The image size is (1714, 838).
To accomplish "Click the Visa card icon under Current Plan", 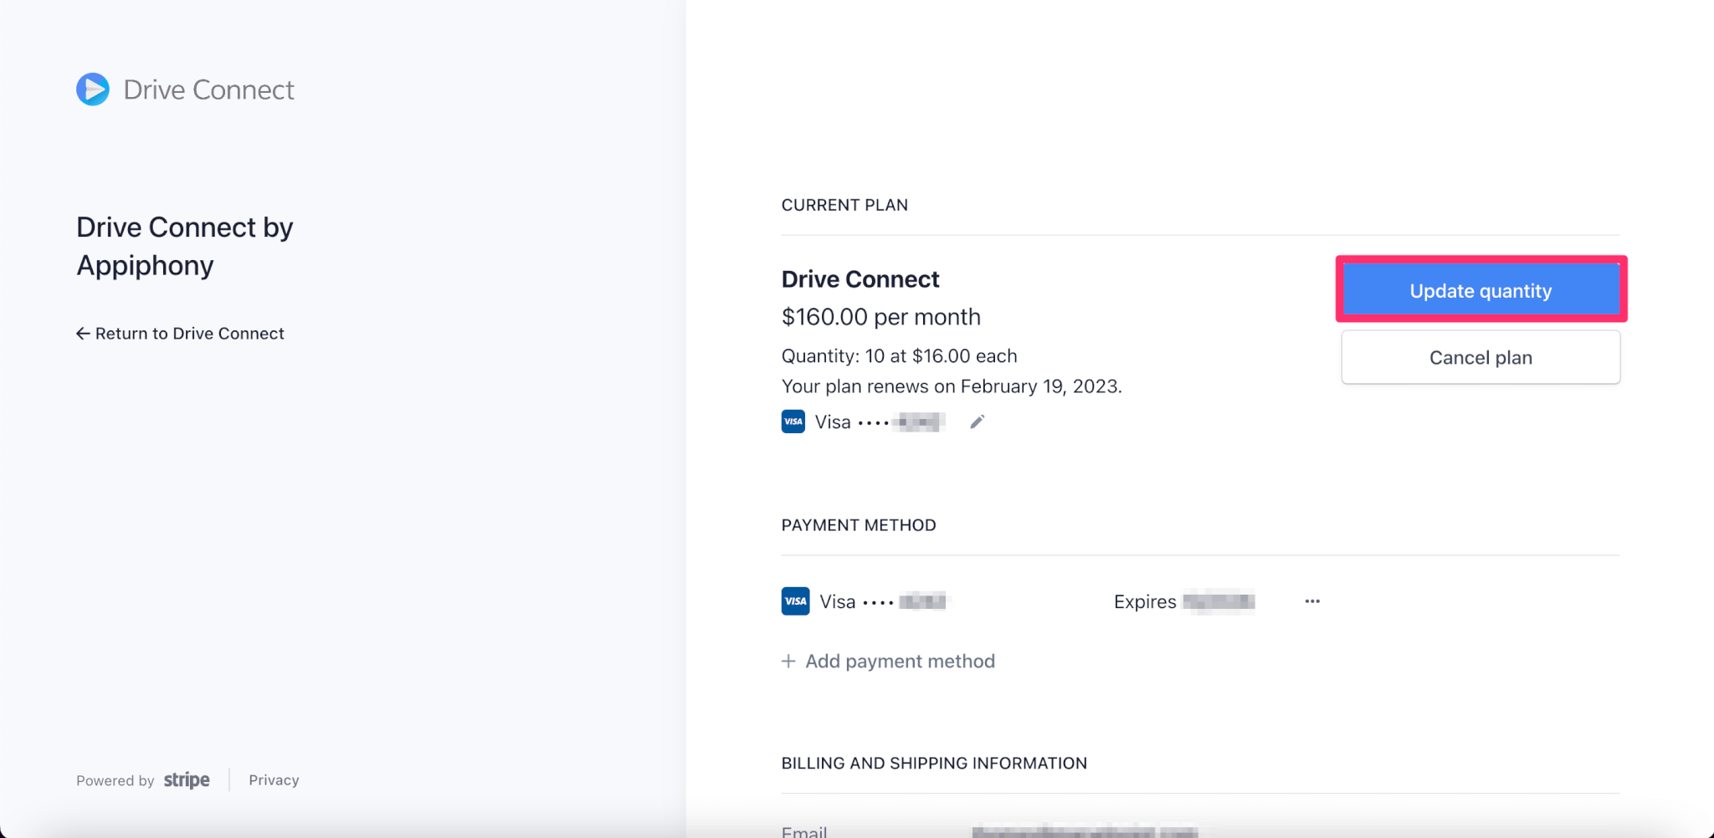I will (x=793, y=422).
